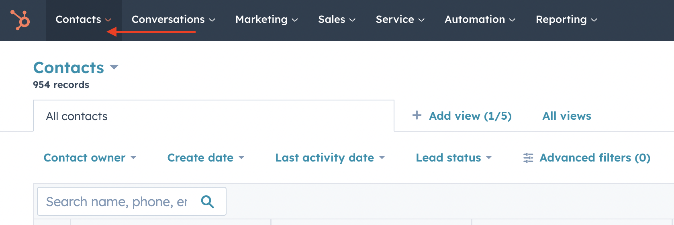
Task: Expand the Reporting menu
Action: tap(566, 20)
